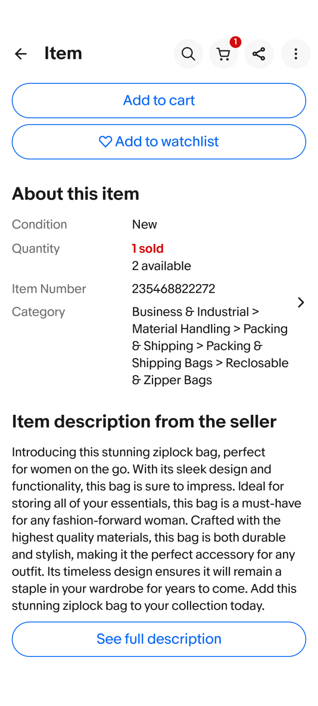Image resolution: width=318 pixels, height=706 pixels.
Task: Tap the condition value 'New'
Action: (x=144, y=224)
